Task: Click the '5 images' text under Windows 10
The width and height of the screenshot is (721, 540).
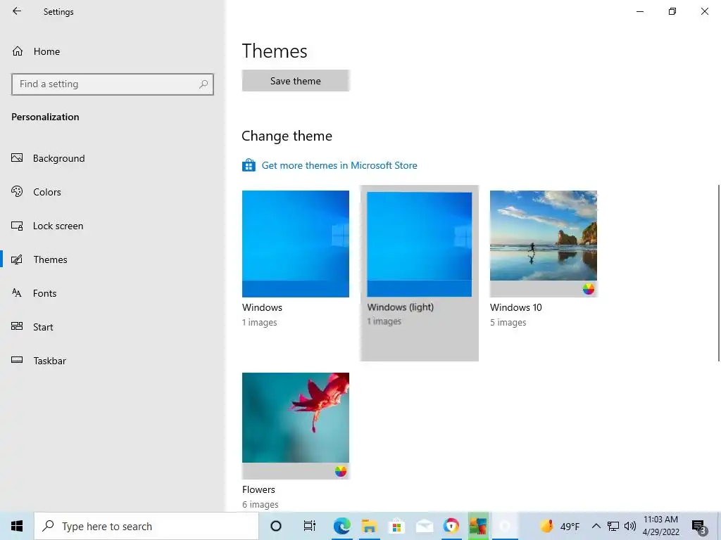Action: (508, 323)
